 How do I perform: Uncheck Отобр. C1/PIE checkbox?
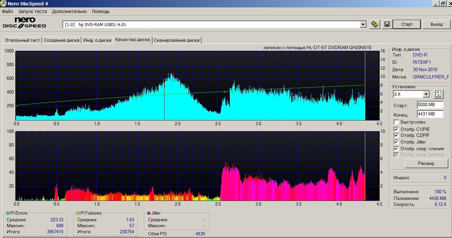396,129
